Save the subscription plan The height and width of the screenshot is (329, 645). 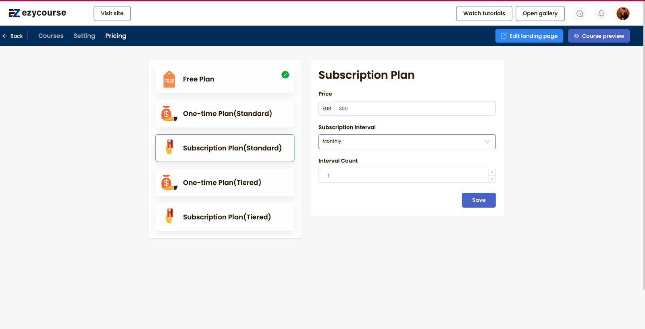[479, 200]
